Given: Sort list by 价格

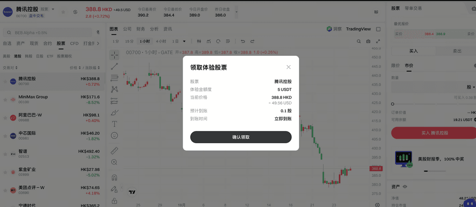Looking at the screenshot, I should [x=75, y=68].
